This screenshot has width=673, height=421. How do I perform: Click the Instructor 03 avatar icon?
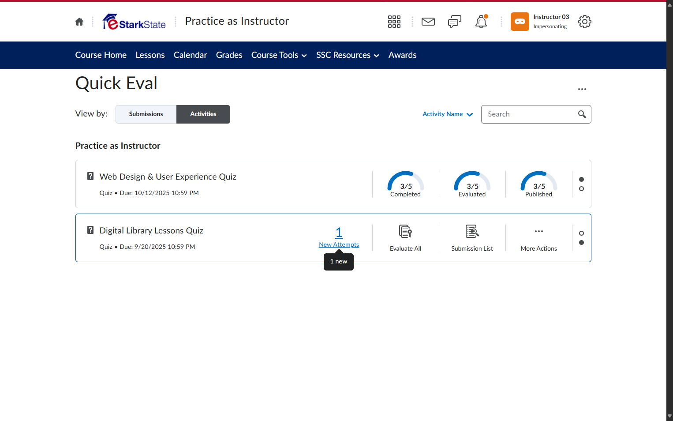pyautogui.click(x=520, y=22)
